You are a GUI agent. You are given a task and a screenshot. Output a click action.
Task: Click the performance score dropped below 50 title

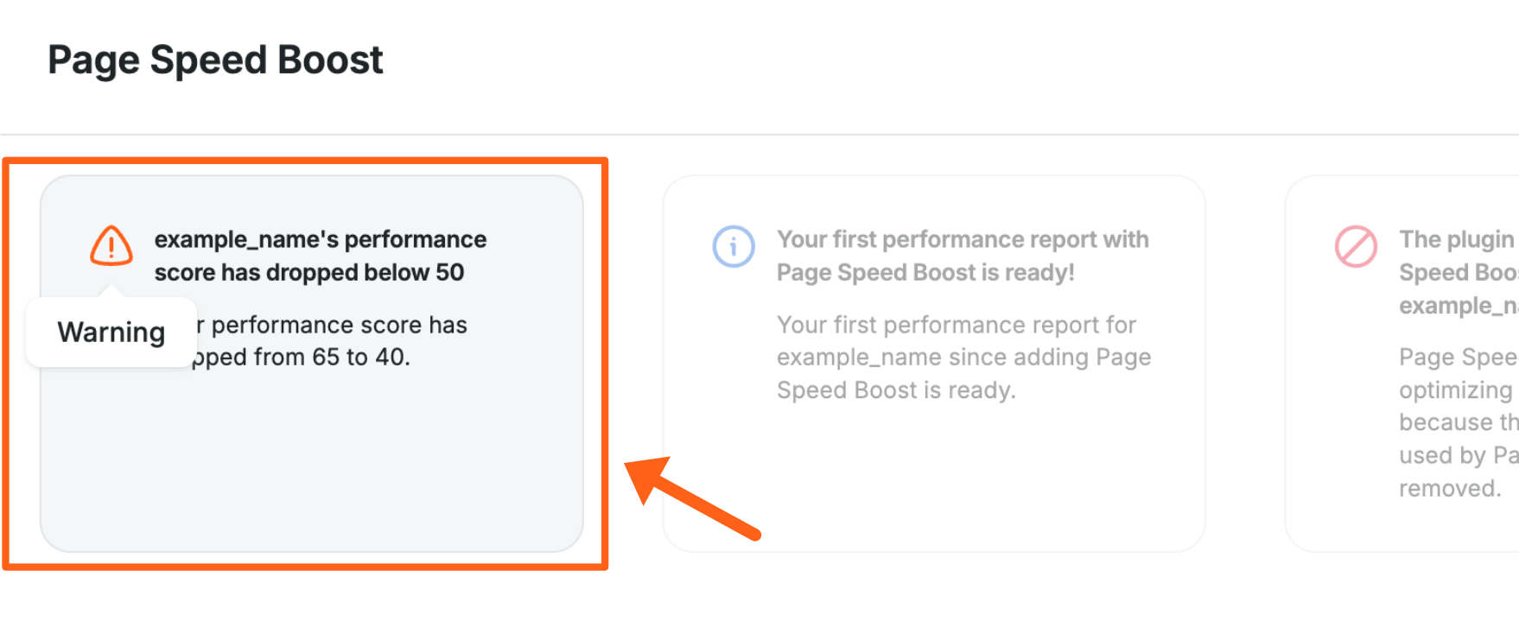coord(320,256)
